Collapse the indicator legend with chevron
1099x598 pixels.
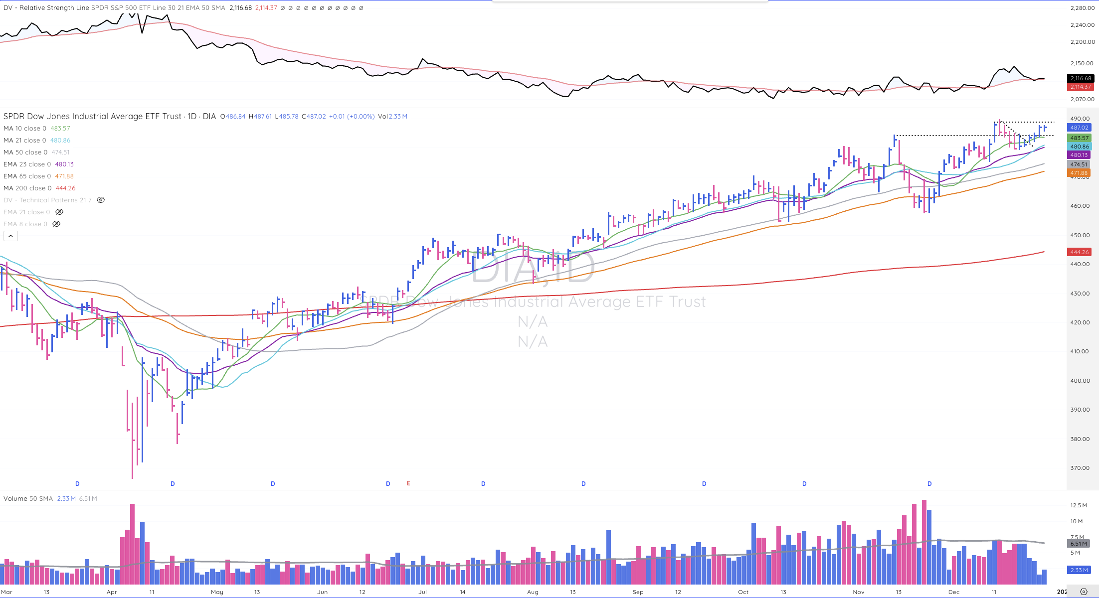coord(10,236)
